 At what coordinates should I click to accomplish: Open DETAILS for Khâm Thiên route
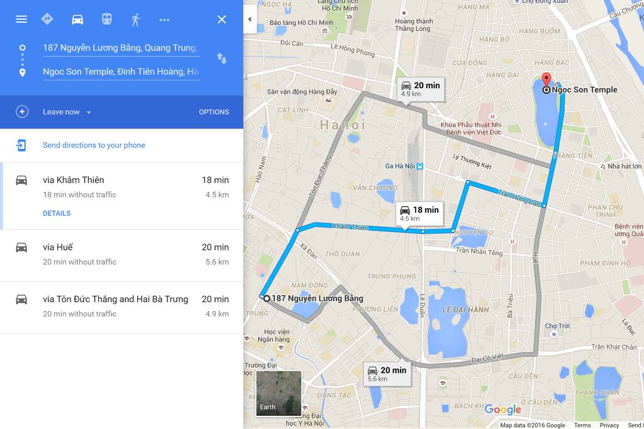[57, 214]
